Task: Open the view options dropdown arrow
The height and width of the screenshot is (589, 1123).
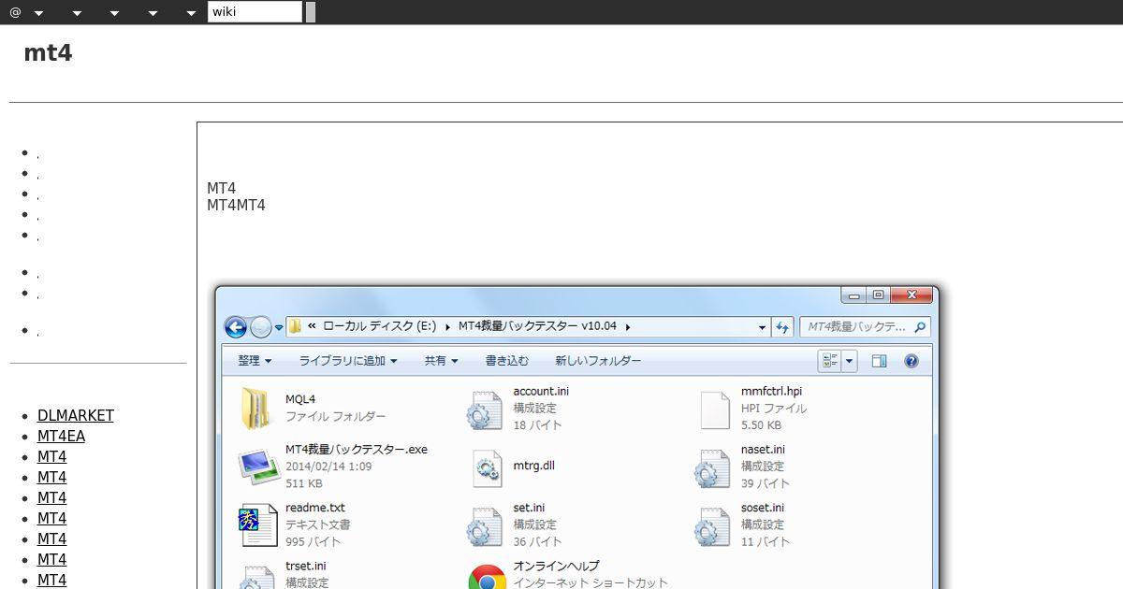Action: [x=850, y=361]
